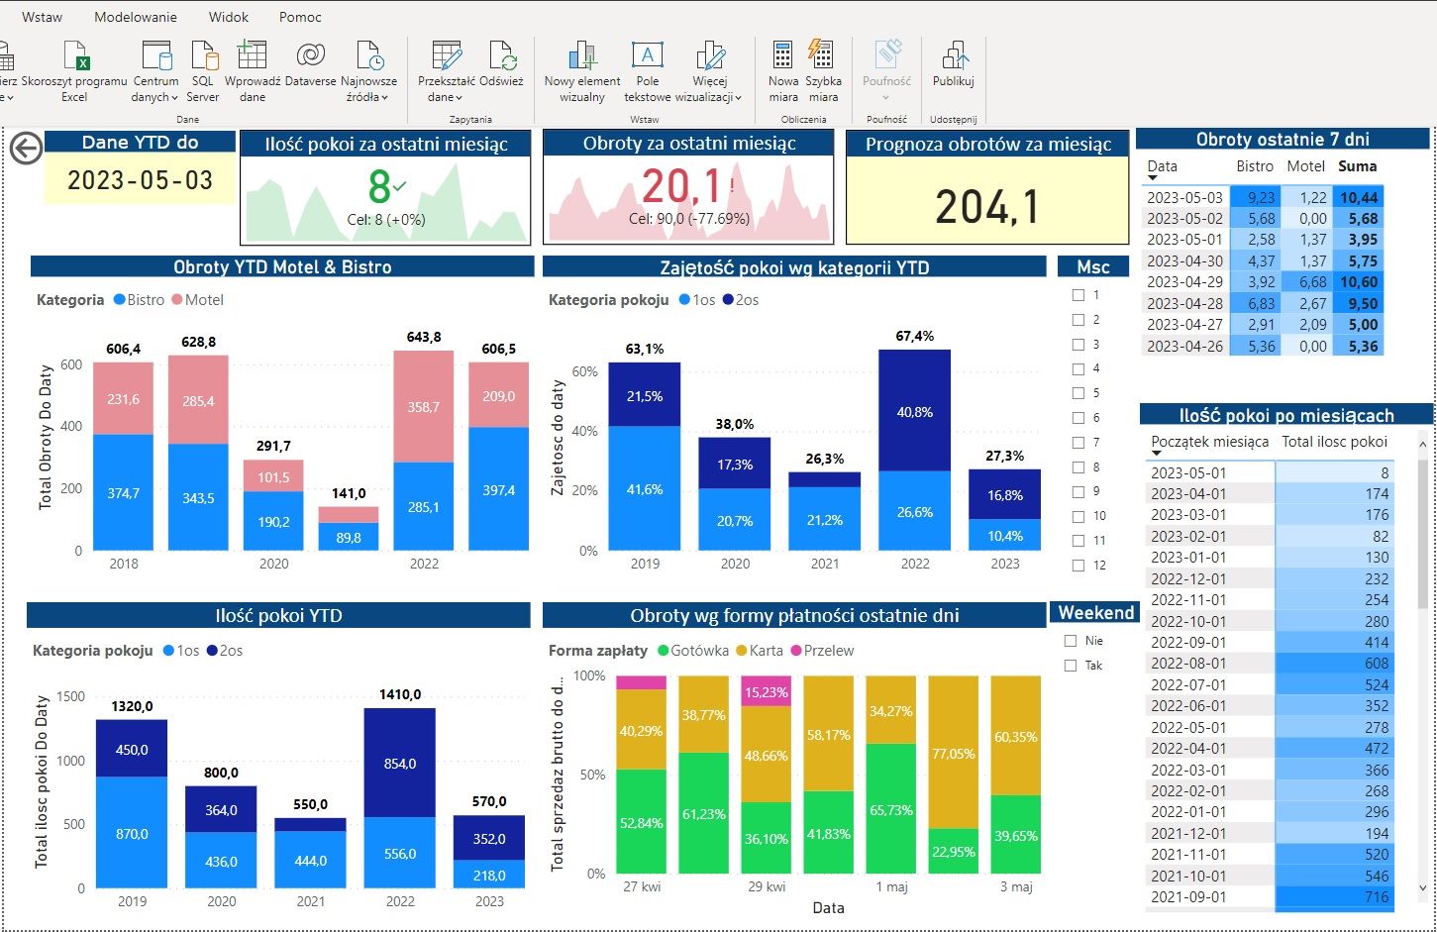Check month 1 in Msc slicer
The height and width of the screenshot is (932, 1437).
[x=1078, y=295]
